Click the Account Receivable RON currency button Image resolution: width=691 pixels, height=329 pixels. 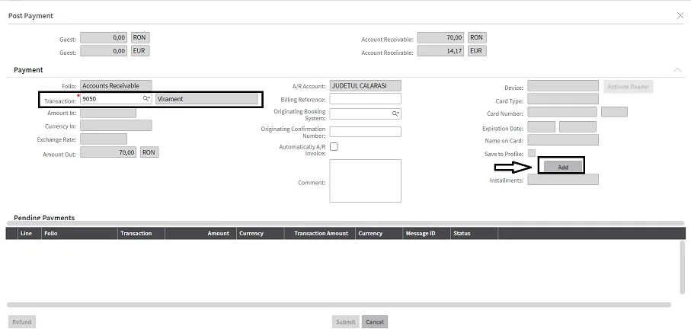pyautogui.click(x=476, y=38)
